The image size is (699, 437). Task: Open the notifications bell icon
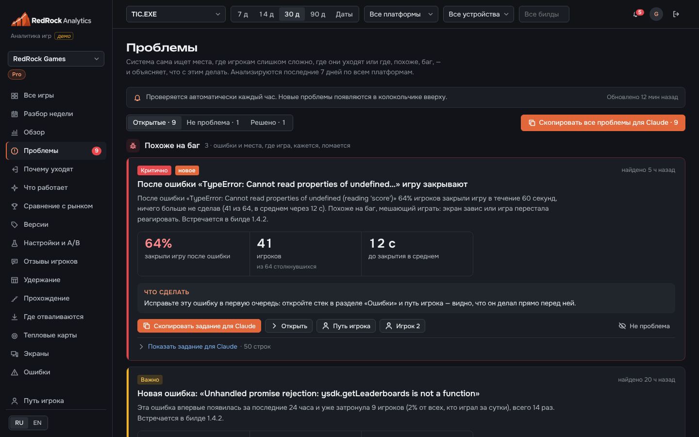click(636, 14)
